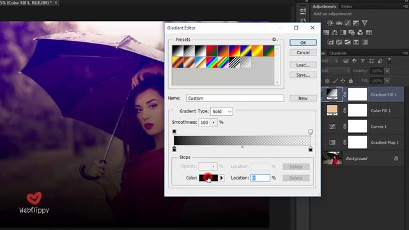Select the right color stop on gradient bar
Viewport: 409px width, 230px height.
(311, 149)
